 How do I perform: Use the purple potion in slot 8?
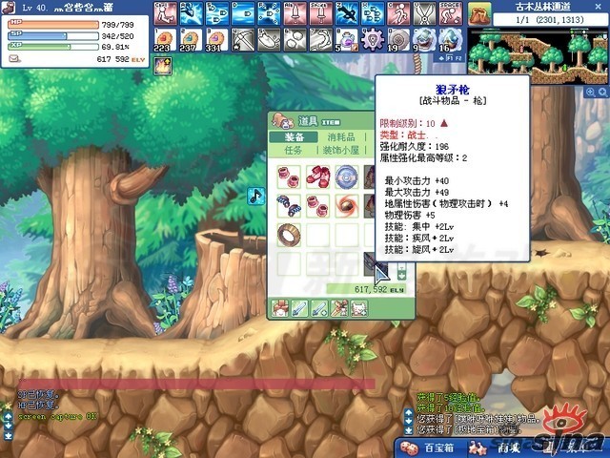tap(347, 40)
